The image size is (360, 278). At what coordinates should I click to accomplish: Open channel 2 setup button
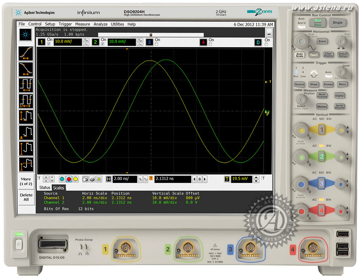96,42
